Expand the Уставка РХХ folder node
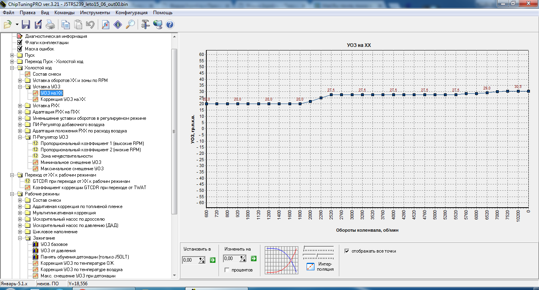 tap(20, 106)
